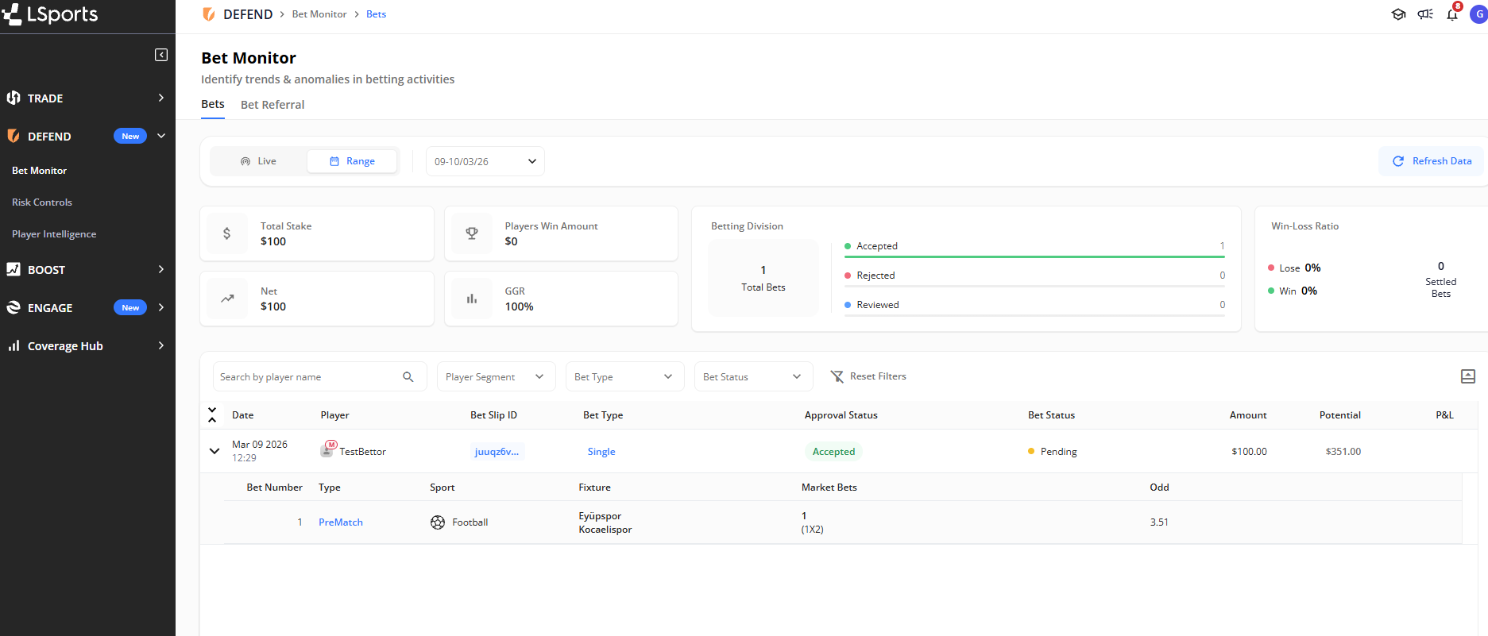Click the search magnifier icon
This screenshot has width=1488, height=636.
pos(408,377)
